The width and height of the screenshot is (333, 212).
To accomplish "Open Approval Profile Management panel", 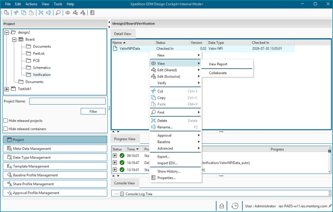I will pyautogui.click(x=55, y=193).
